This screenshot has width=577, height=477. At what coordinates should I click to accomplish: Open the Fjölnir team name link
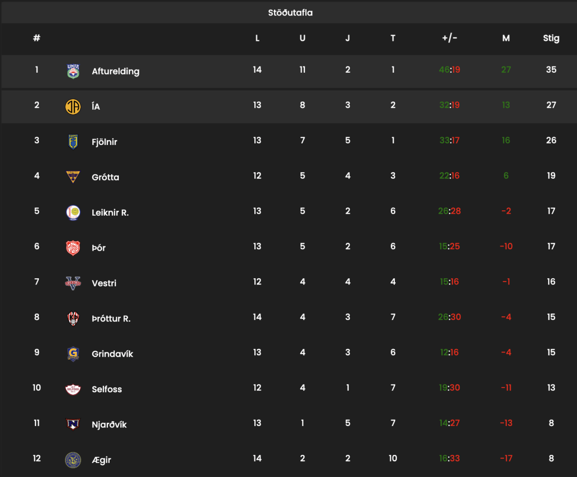pos(104,142)
